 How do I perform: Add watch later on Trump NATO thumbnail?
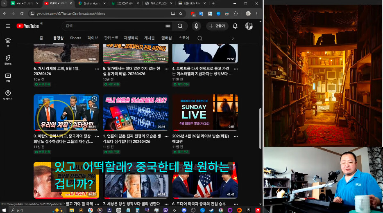[x=94, y=99]
